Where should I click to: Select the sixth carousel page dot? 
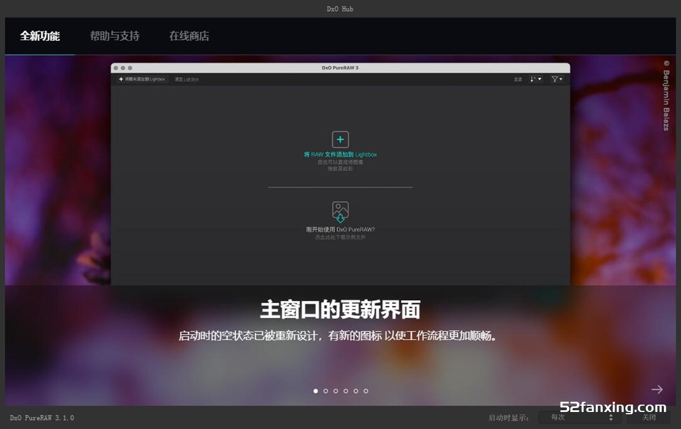coord(366,391)
